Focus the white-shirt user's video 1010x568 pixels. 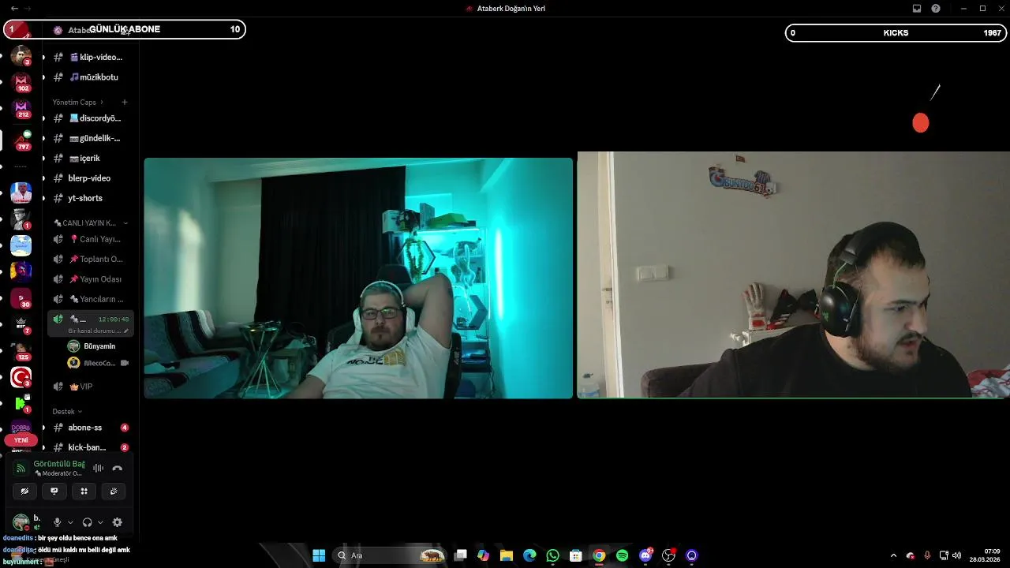point(358,278)
